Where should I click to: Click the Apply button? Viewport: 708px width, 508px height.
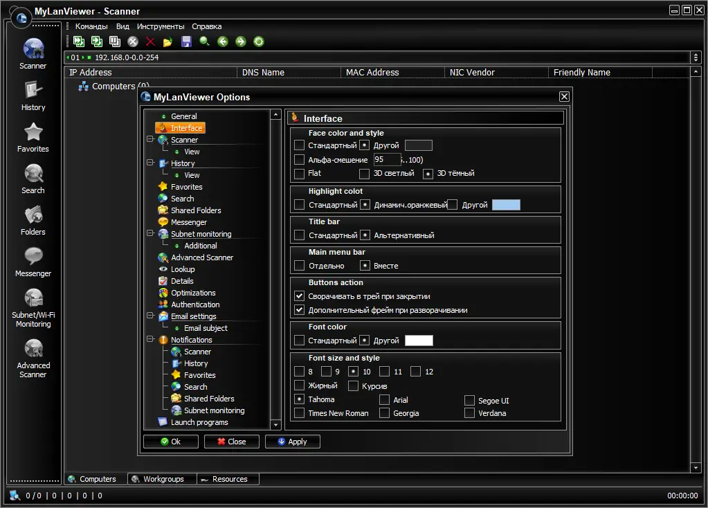(292, 442)
